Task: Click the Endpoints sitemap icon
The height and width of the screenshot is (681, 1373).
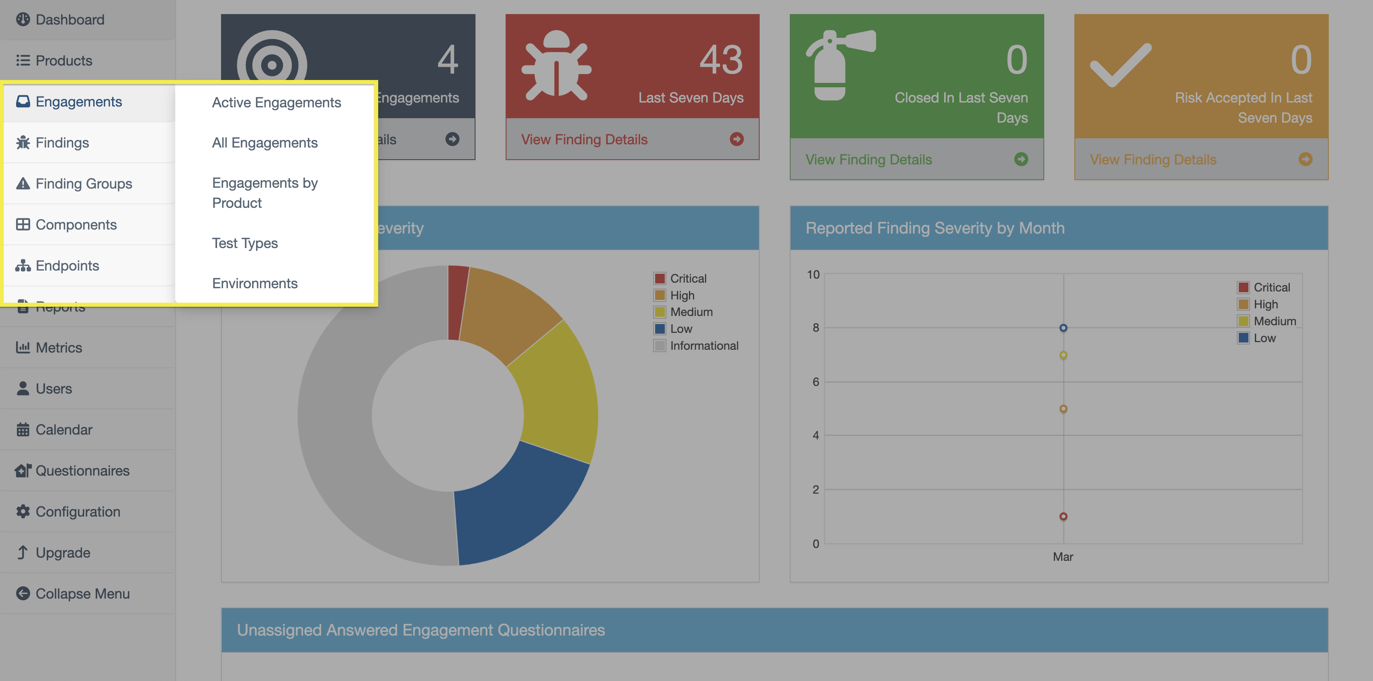Action: [23, 266]
